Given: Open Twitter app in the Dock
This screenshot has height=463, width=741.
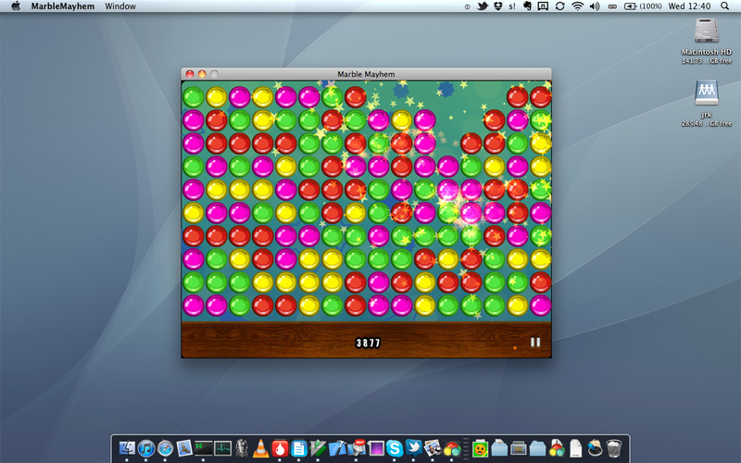Looking at the screenshot, I should tap(413, 447).
